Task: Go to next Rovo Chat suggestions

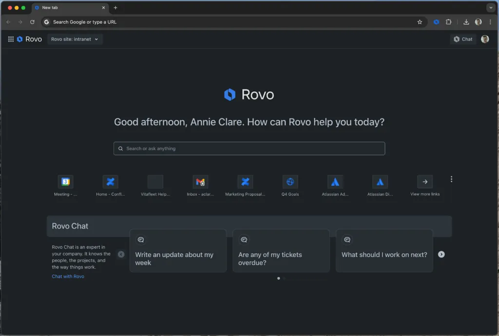Action: pyautogui.click(x=441, y=254)
